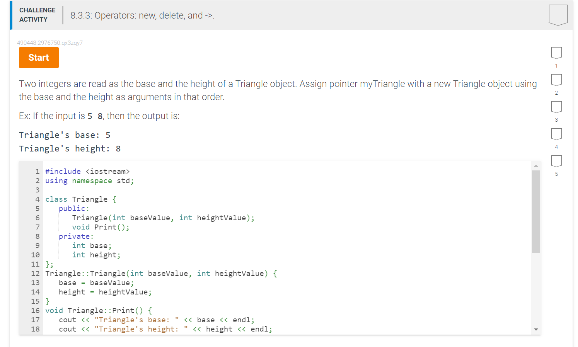Click the #include <iostream> line of code

[88, 171]
